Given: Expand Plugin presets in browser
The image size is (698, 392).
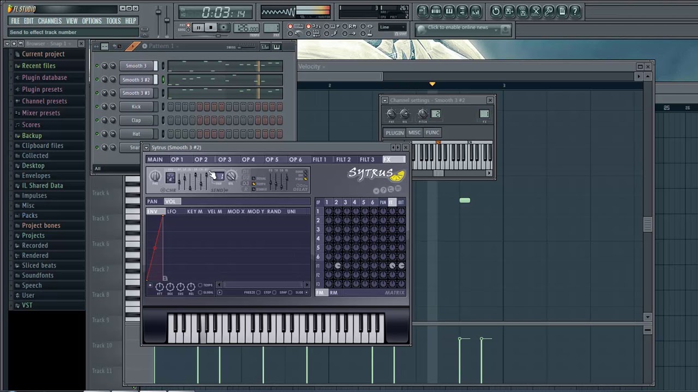Looking at the screenshot, I should coord(42,89).
